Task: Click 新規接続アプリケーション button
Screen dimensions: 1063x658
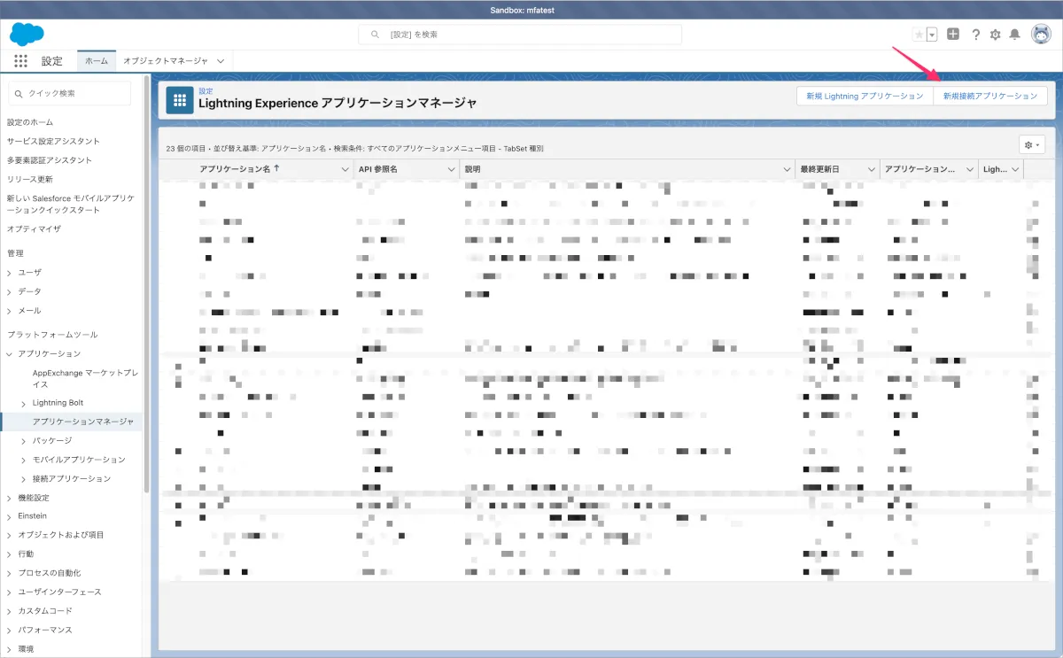Action: 990,96
